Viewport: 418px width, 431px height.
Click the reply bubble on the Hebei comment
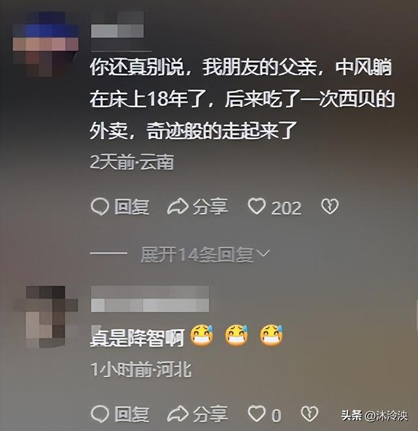[99, 414]
